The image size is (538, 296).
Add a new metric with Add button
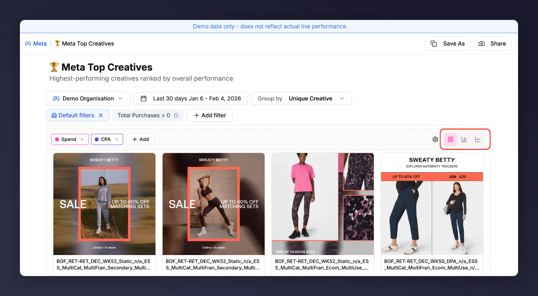click(x=140, y=139)
